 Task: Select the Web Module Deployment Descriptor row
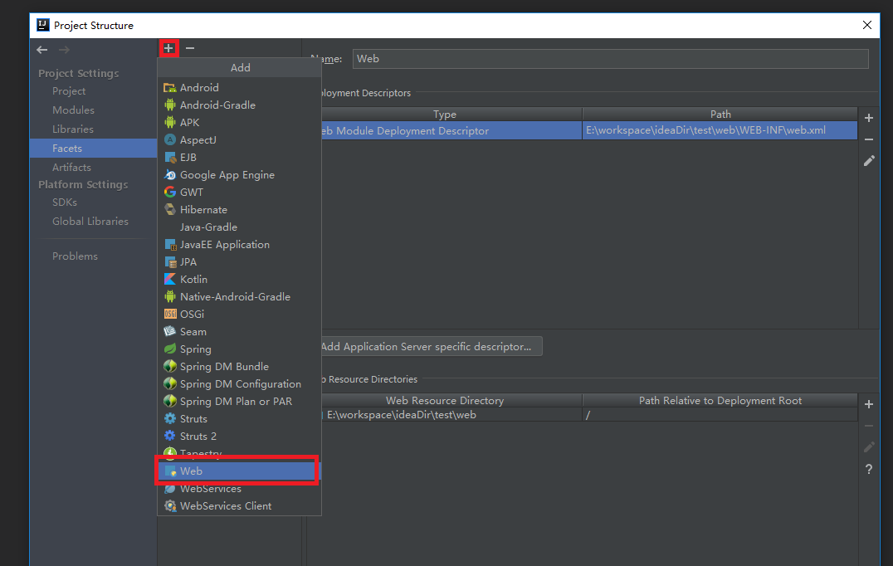(589, 130)
